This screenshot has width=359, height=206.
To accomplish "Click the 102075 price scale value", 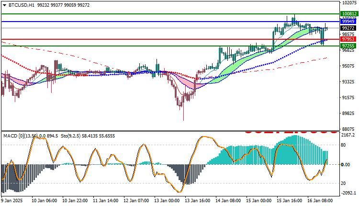I will 349,2.
